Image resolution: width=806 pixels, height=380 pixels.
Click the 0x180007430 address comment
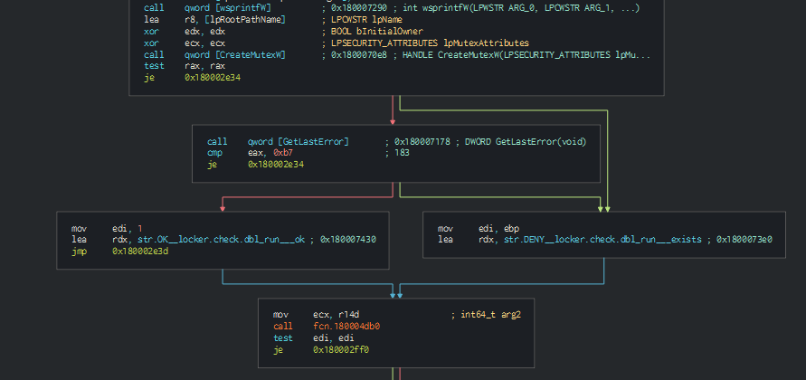348,240
